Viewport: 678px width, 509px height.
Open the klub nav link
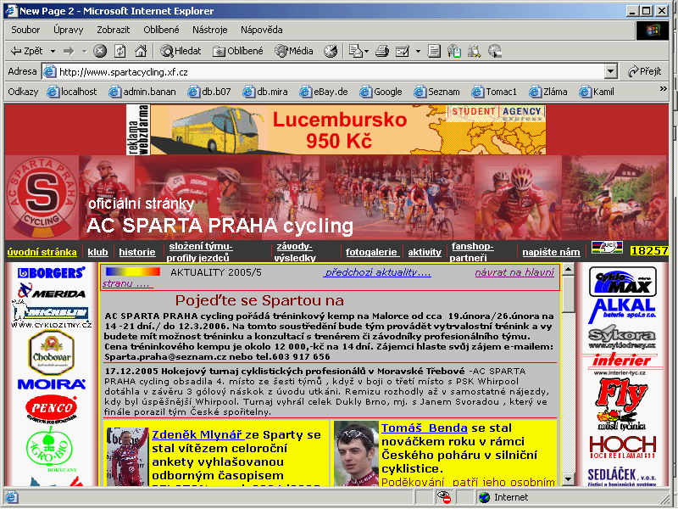97,252
